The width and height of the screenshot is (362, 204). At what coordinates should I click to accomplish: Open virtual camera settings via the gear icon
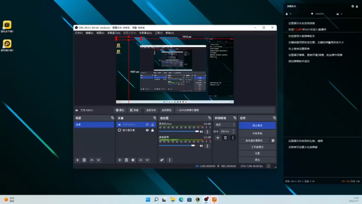(x=273, y=141)
